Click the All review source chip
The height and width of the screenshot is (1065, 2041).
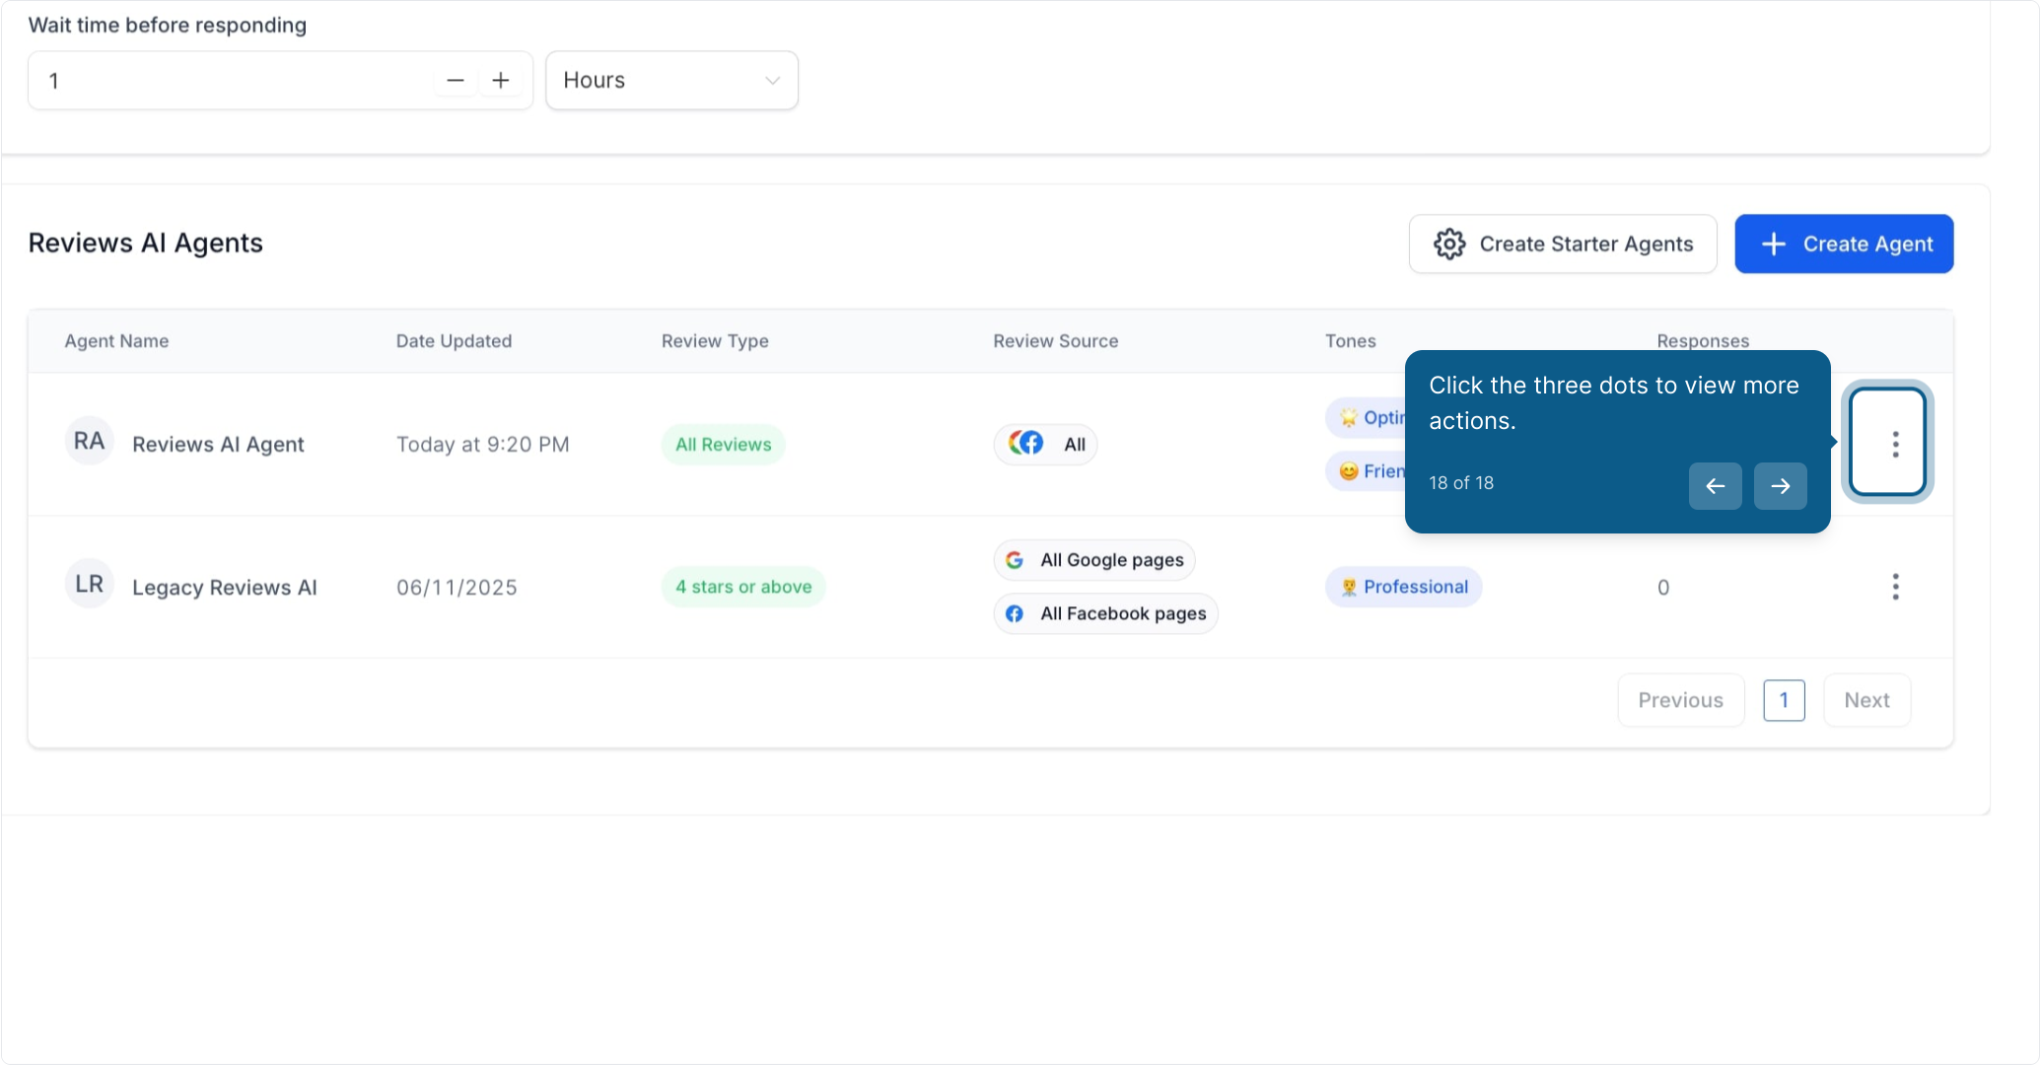(1045, 444)
